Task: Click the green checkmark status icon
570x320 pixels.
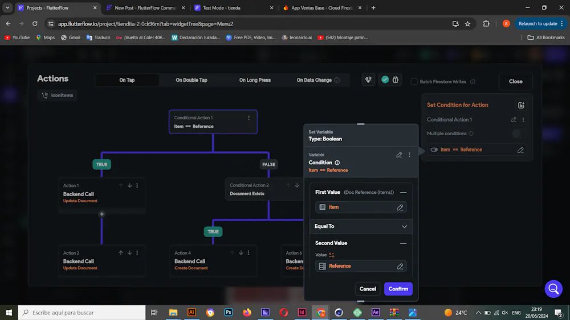Action: 385,80
